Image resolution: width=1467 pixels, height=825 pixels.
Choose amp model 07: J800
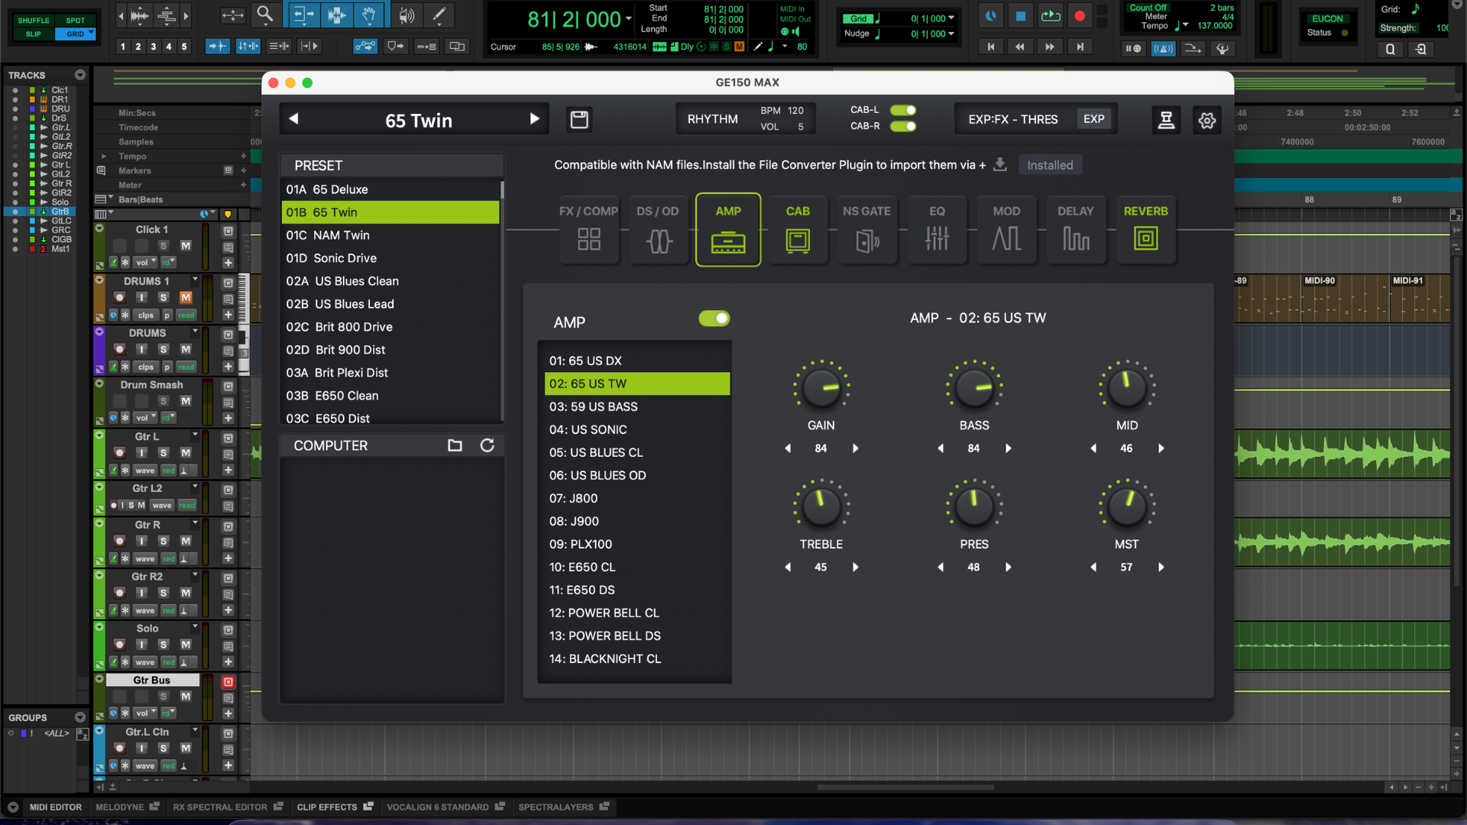pos(636,498)
